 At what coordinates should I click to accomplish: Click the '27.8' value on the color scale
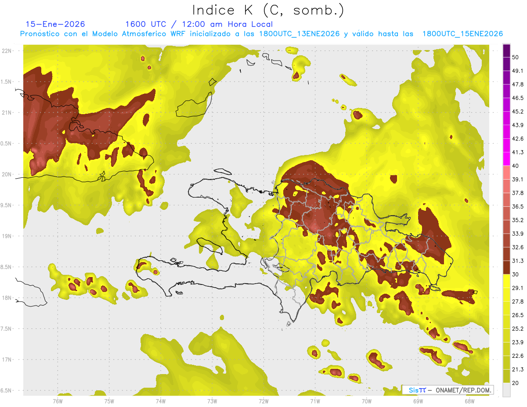(x=517, y=302)
